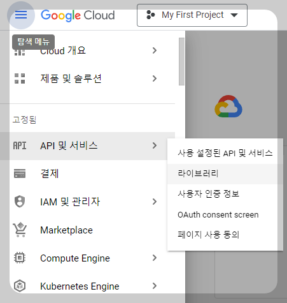Click the Google Cloud logo on page background
The height and width of the screenshot is (303, 287).
pos(228,106)
